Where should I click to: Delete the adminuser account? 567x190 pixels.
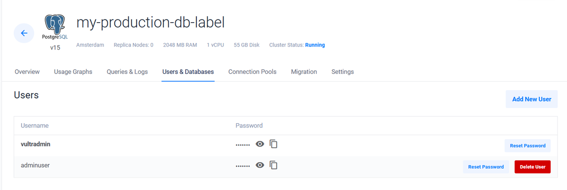tap(532, 167)
